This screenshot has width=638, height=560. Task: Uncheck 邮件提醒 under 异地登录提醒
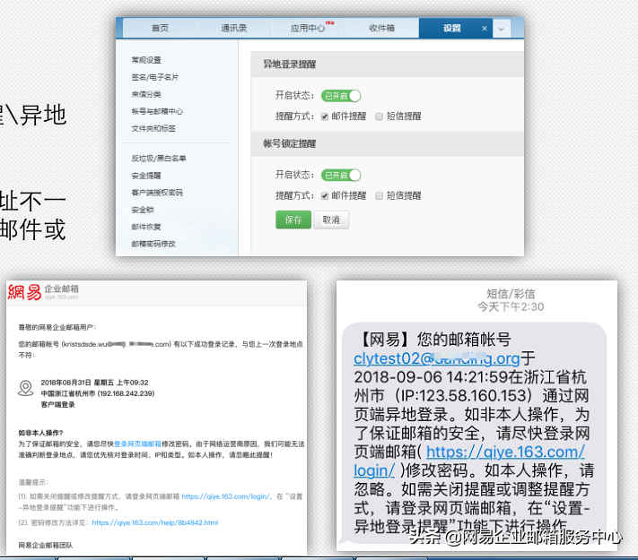click(325, 116)
